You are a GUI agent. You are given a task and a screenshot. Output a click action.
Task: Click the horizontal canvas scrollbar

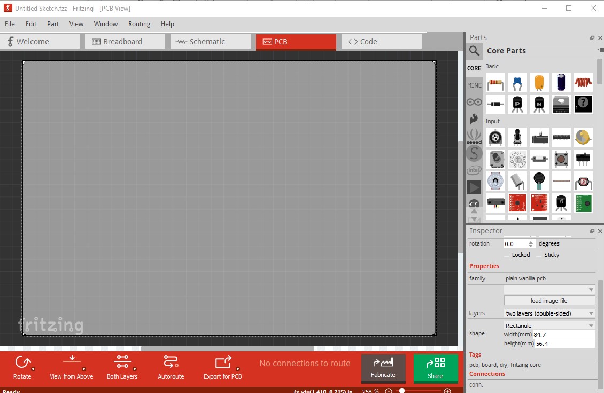pos(228,349)
